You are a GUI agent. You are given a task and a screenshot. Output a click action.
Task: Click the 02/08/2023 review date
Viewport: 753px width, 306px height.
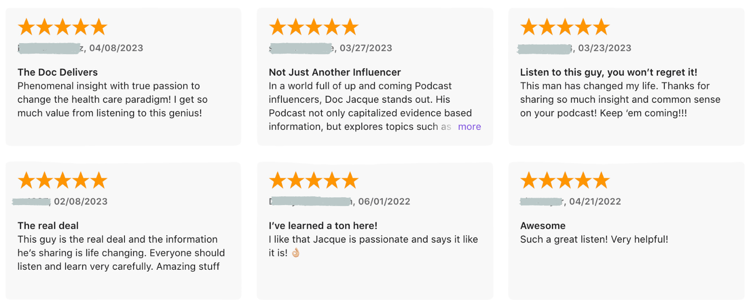[81, 201]
